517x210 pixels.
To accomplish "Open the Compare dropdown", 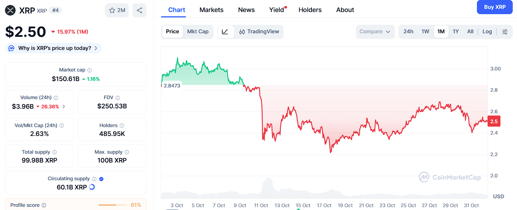I will pyautogui.click(x=375, y=32).
